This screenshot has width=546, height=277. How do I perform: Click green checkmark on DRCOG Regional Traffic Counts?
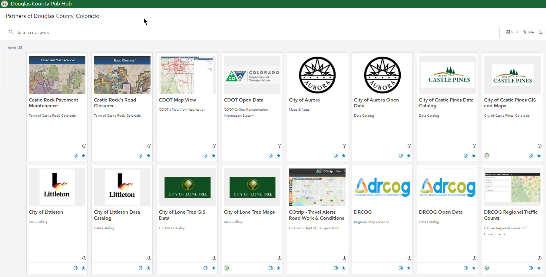pyautogui.click(x=487, y=268)
